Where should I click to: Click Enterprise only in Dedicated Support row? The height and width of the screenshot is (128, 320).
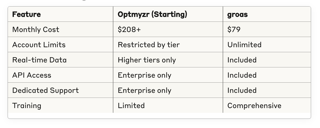click(144, 90)
